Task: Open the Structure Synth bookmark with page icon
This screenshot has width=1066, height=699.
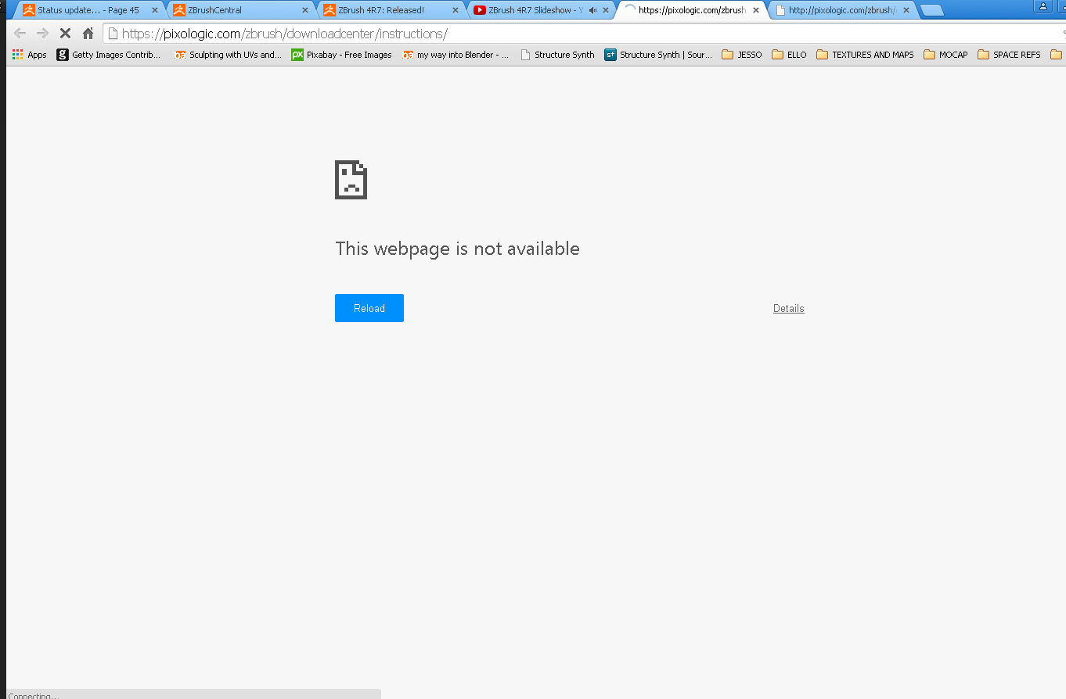Action: pos(557,55)
